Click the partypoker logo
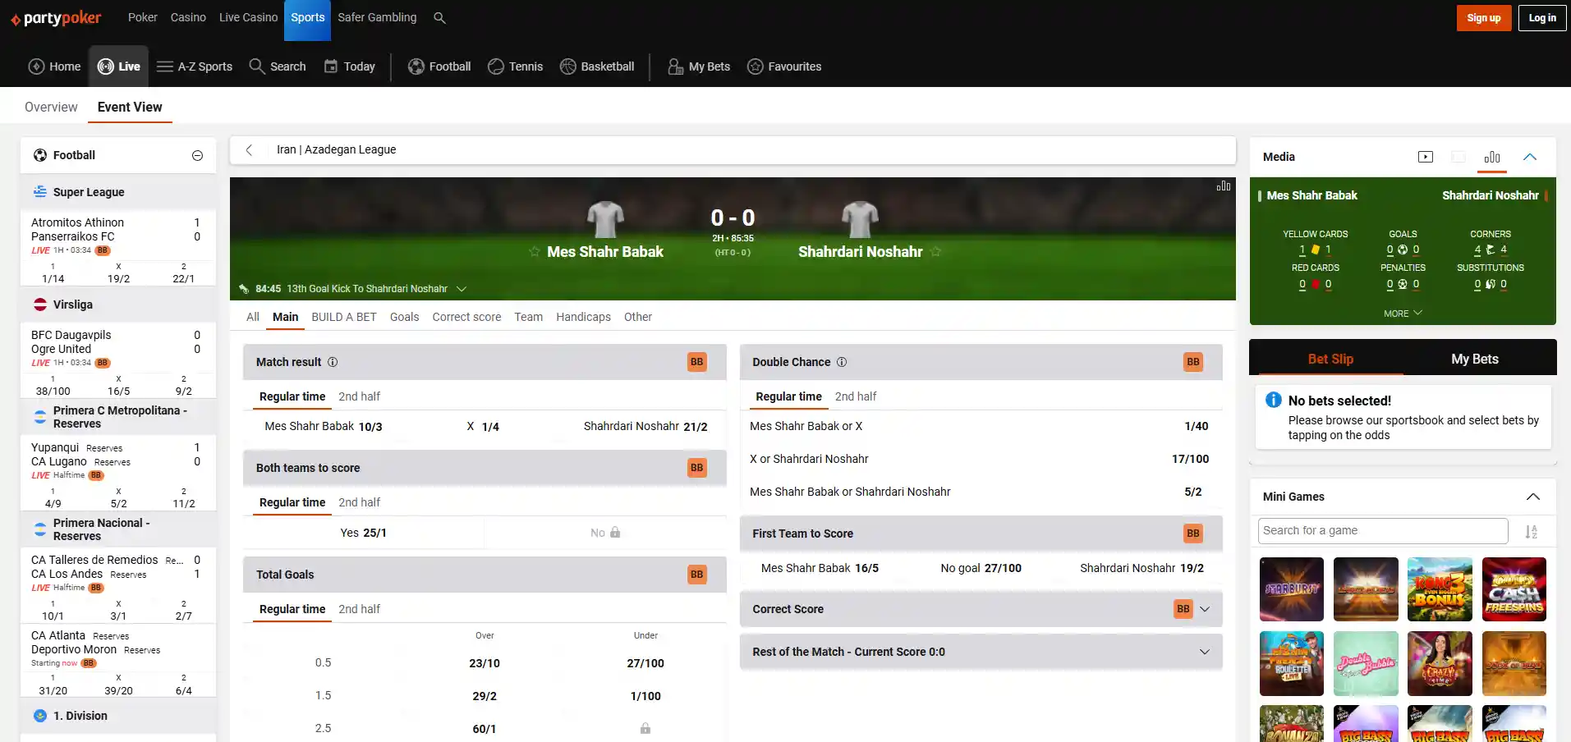Screen dimensions: 1571x742 click(56, 18)
